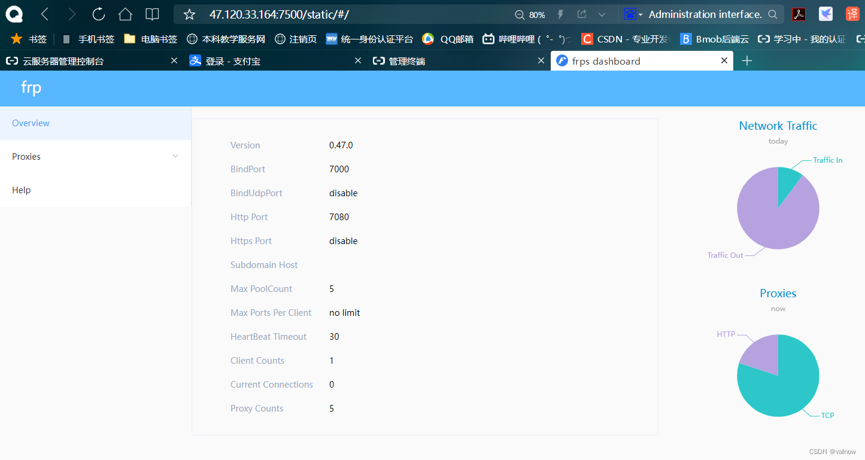The height and width of the screenshot is (460, 865).
Task: Open a new browser tab
Action: coord(747,61)
